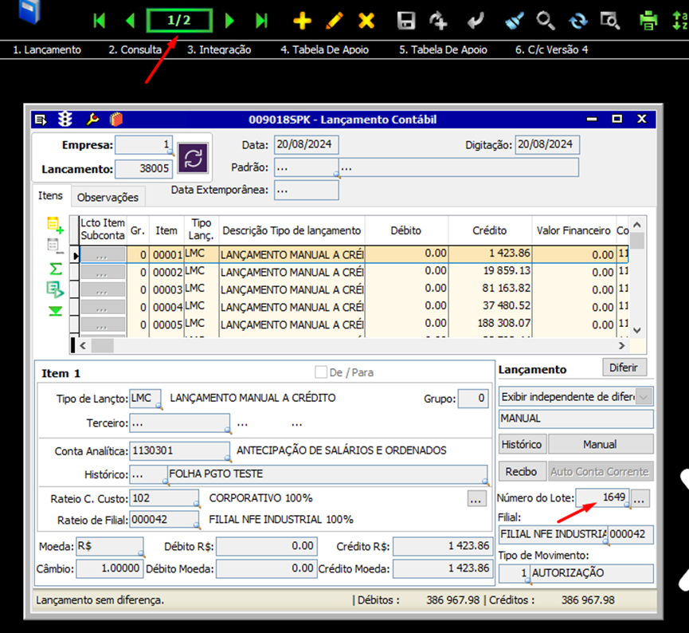The height and width of the screenshot is (633, 689).
Task: Click the yellow X delete icon
Action: 366,21
